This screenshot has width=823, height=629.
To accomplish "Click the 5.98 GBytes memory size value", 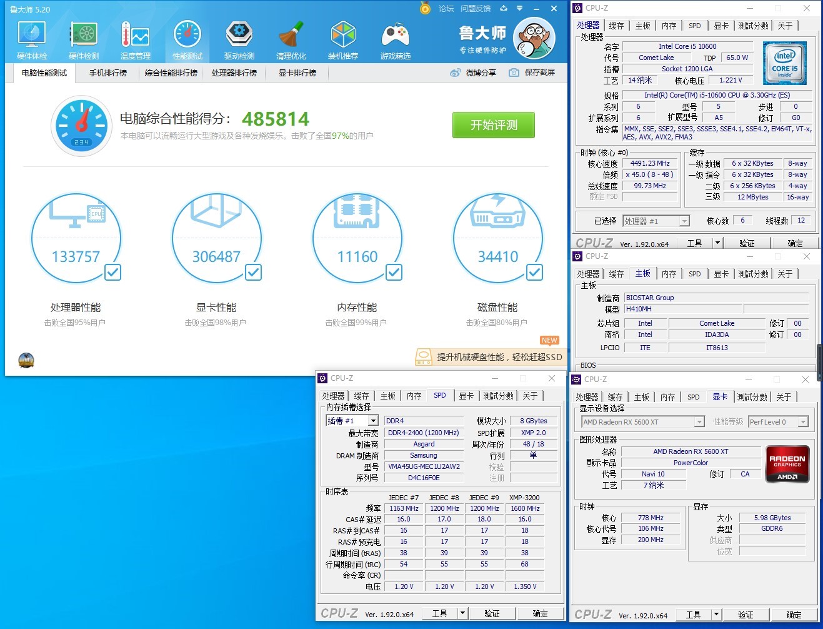I will click(772, 518).
